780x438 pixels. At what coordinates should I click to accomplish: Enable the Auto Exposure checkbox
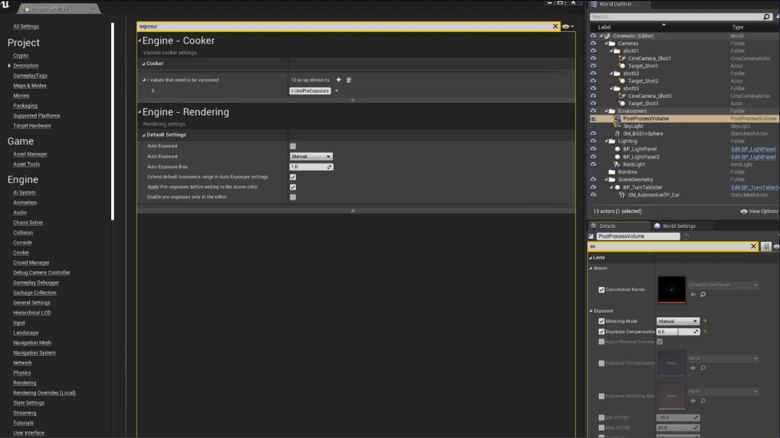(x=292, y=146)
